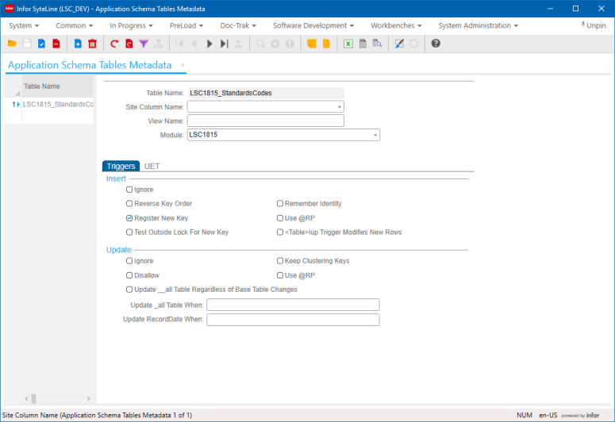Click the upload arrow toolbar icon
615x422 pixels.
(x=239, y=44)
